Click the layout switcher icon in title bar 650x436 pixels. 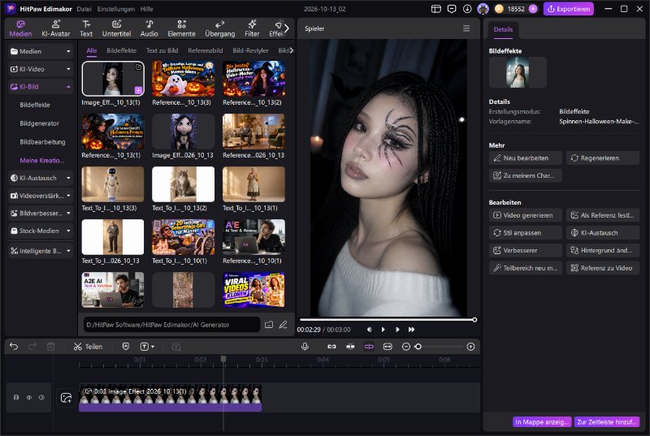pyautogui.click(x=435, y=9)
